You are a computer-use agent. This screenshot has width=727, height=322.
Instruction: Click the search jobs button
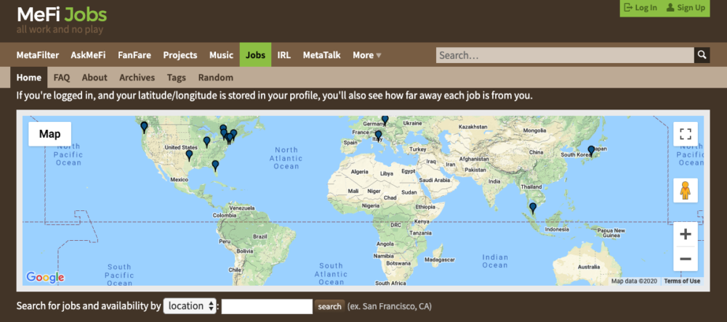click(329, 306)
